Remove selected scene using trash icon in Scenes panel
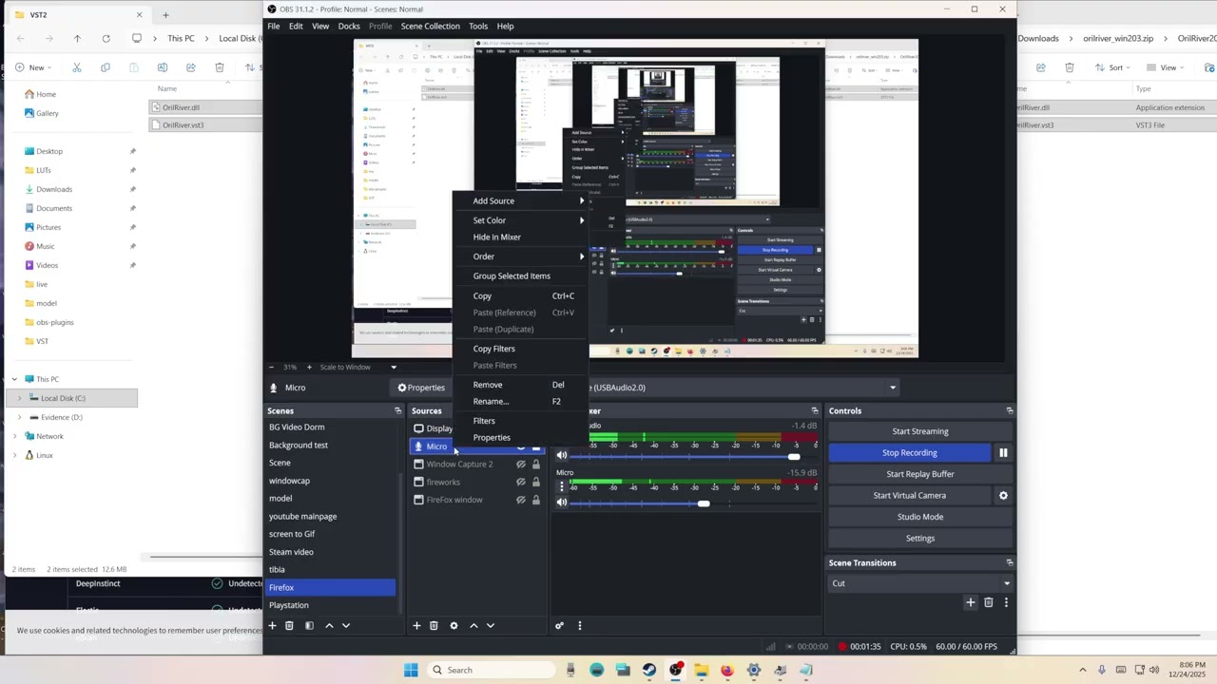The width and height of the screenshot is (1217, 684). [289, 625]
